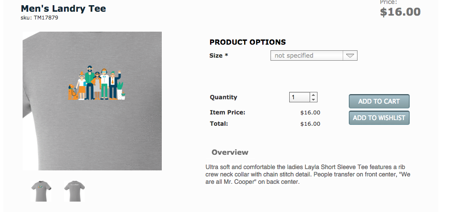The width and height of the screenshot is (451, 212).
Task: Open the Overview section heading
Action: pyautogui.click(x=230, y=152)
